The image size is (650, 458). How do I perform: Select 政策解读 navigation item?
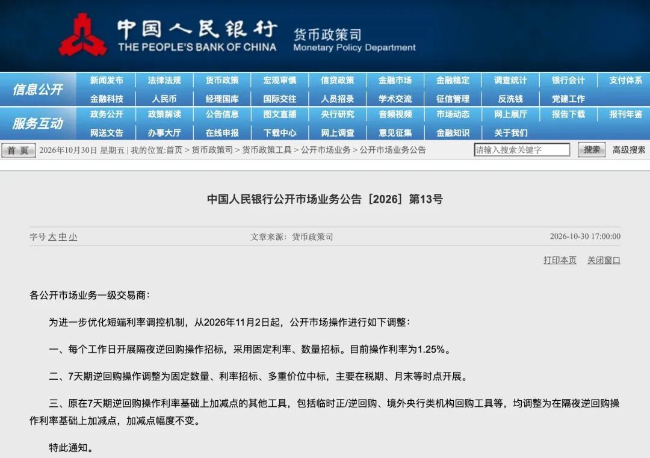[164, 114]
